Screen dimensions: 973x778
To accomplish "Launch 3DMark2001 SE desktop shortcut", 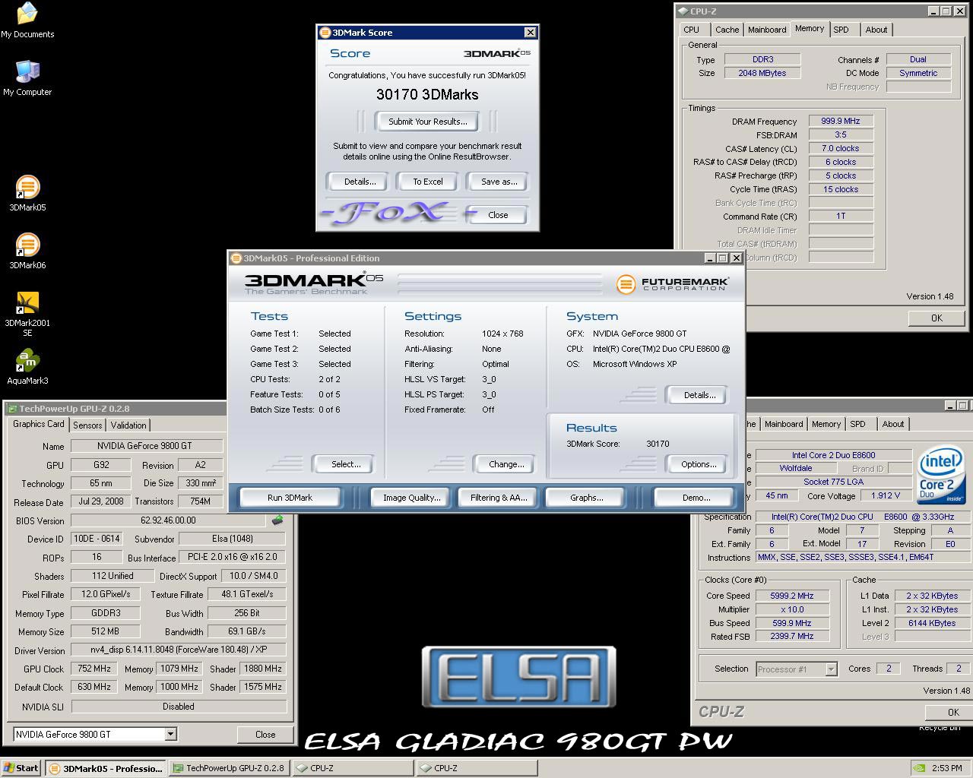I will click(27, 314).
